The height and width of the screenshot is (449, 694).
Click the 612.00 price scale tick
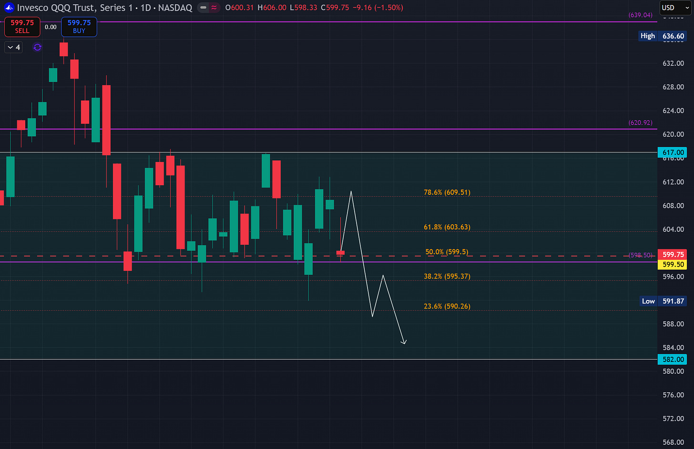[673, 182]
